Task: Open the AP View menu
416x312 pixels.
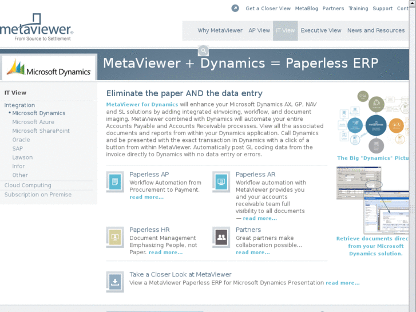Action: (x=259, y=30)
